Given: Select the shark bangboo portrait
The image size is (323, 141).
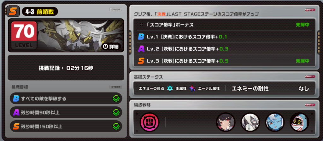Looking at the screenshot, I should click(299, 122).
